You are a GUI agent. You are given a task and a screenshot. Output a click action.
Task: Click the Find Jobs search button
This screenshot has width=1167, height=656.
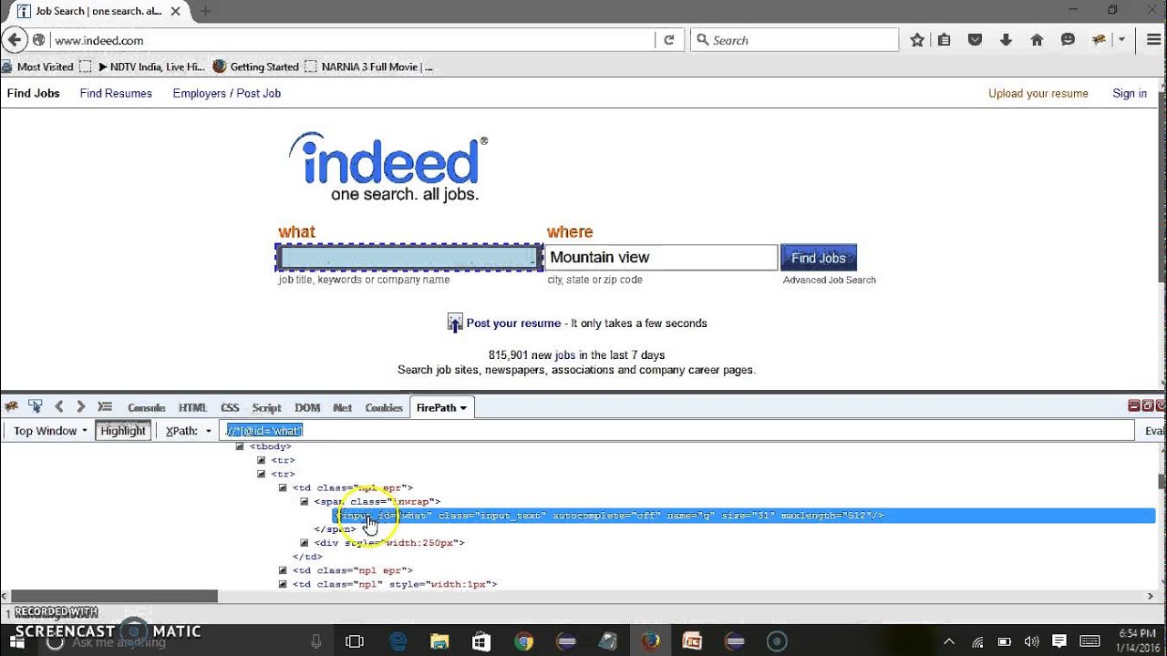coord(819,258)
